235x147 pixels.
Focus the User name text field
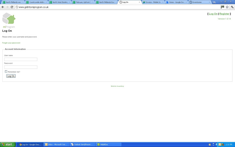pos(21,59)
